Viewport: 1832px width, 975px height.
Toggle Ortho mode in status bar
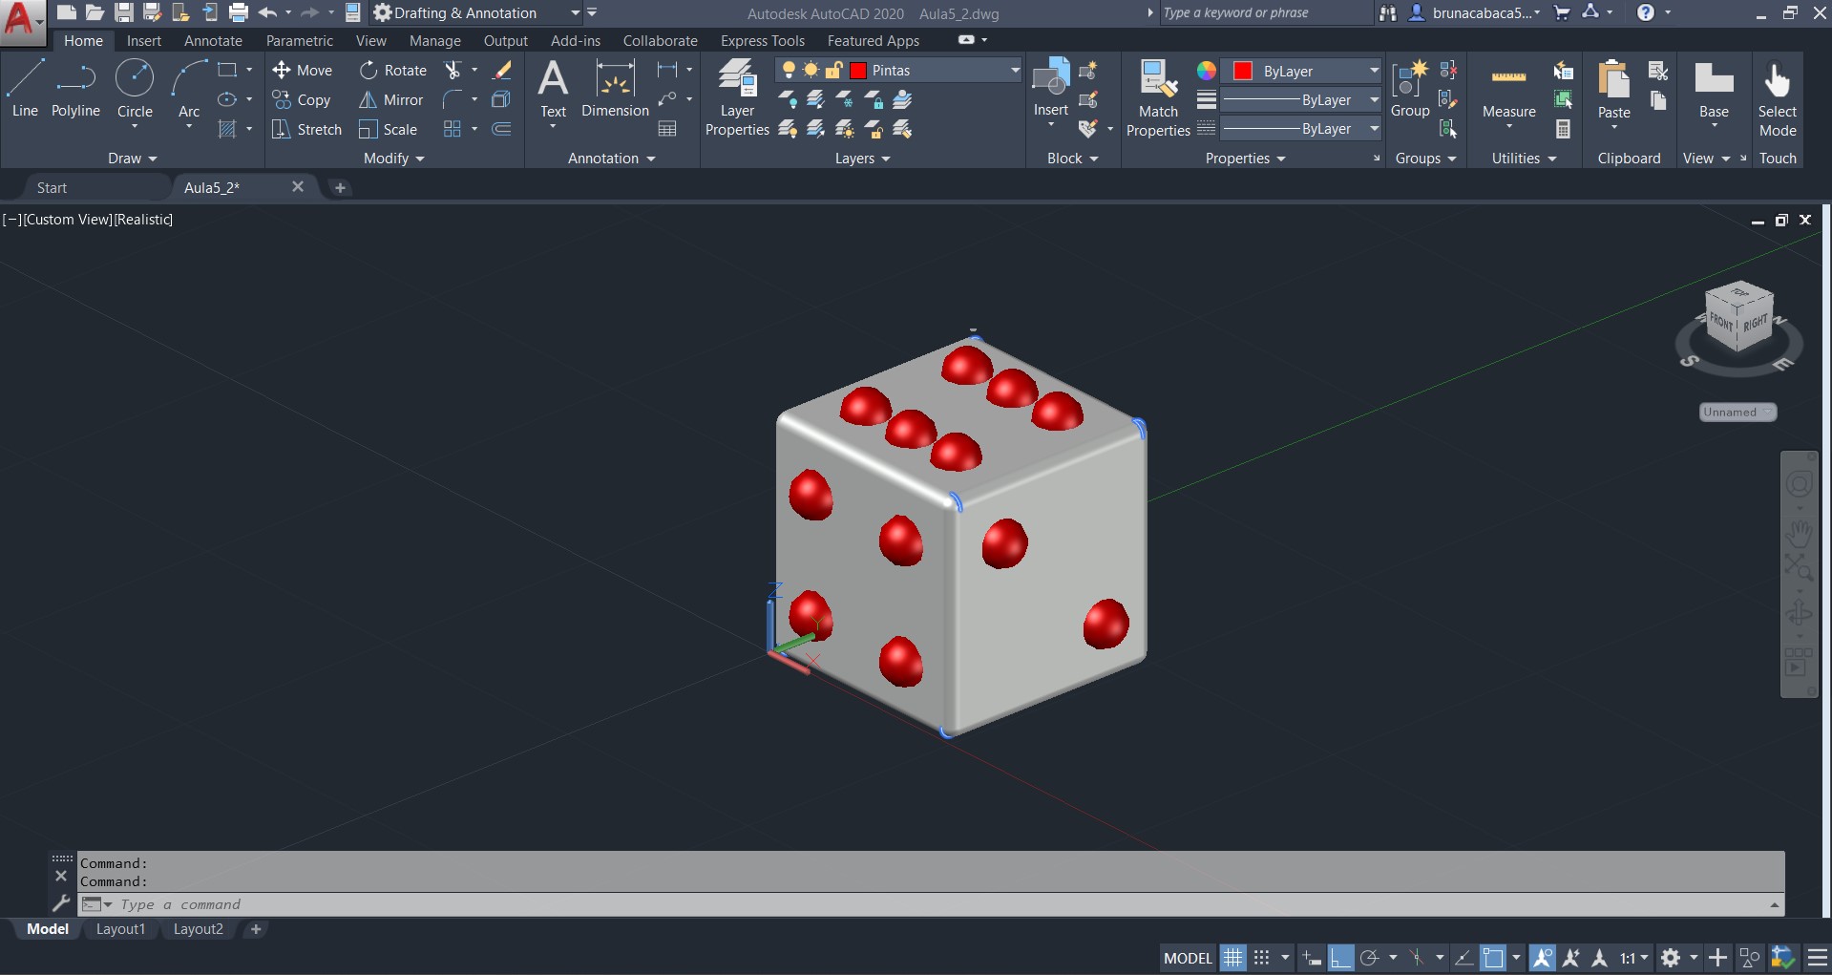pyautogui.click(x=1341, y=958)
